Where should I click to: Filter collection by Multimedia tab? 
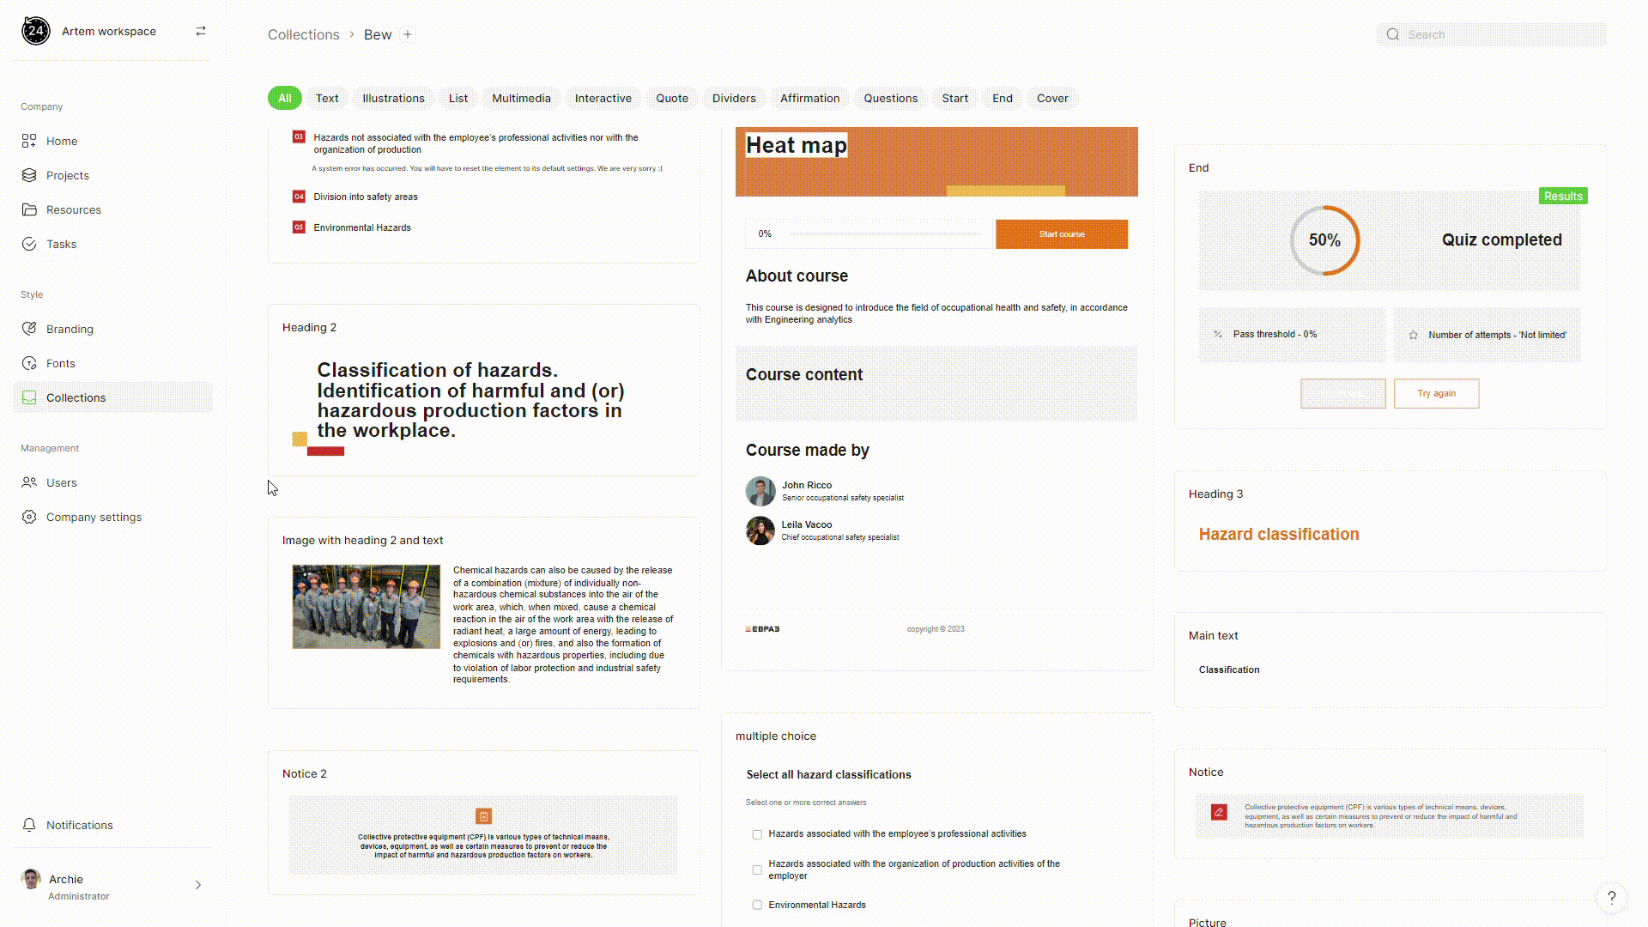[x=521, y=98]
